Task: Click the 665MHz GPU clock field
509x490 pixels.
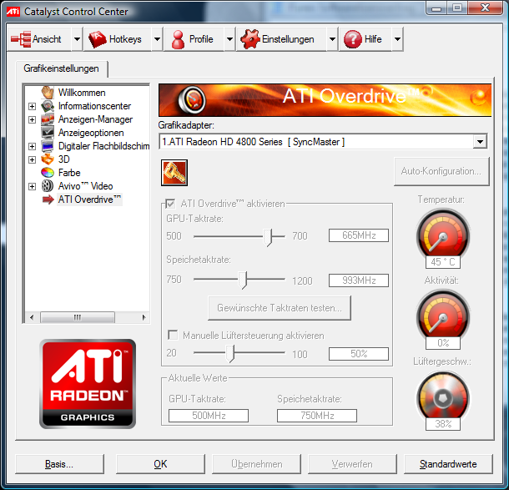Action: [x=359, y=235]
